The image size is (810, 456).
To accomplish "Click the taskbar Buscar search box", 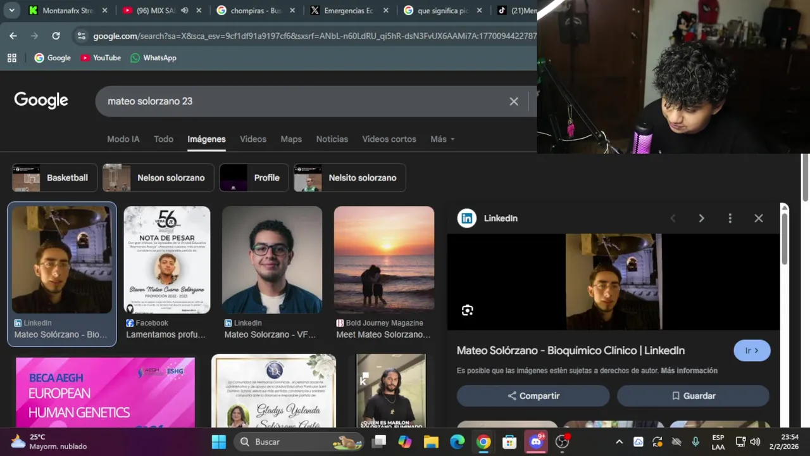I will pyautogui.click(x=297, y=441).
